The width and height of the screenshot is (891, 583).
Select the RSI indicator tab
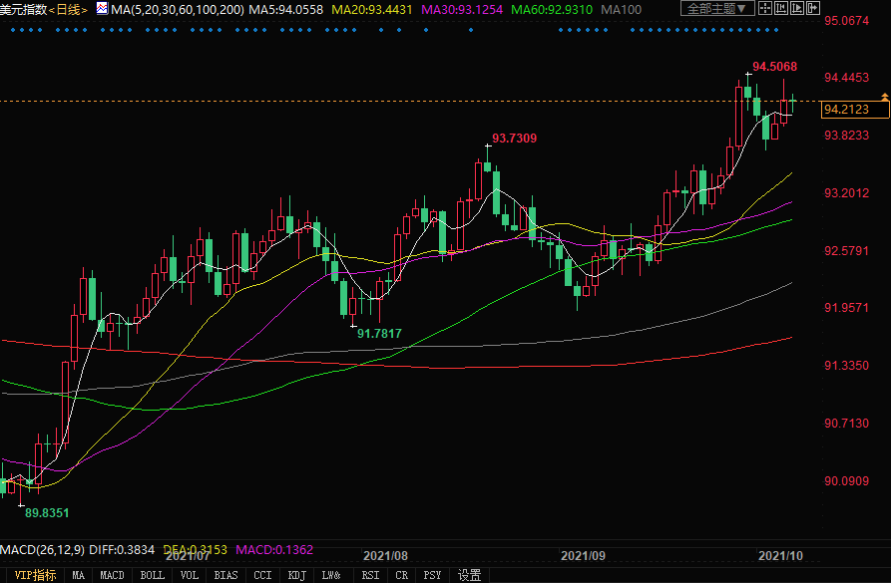click(x=370, y=575)
